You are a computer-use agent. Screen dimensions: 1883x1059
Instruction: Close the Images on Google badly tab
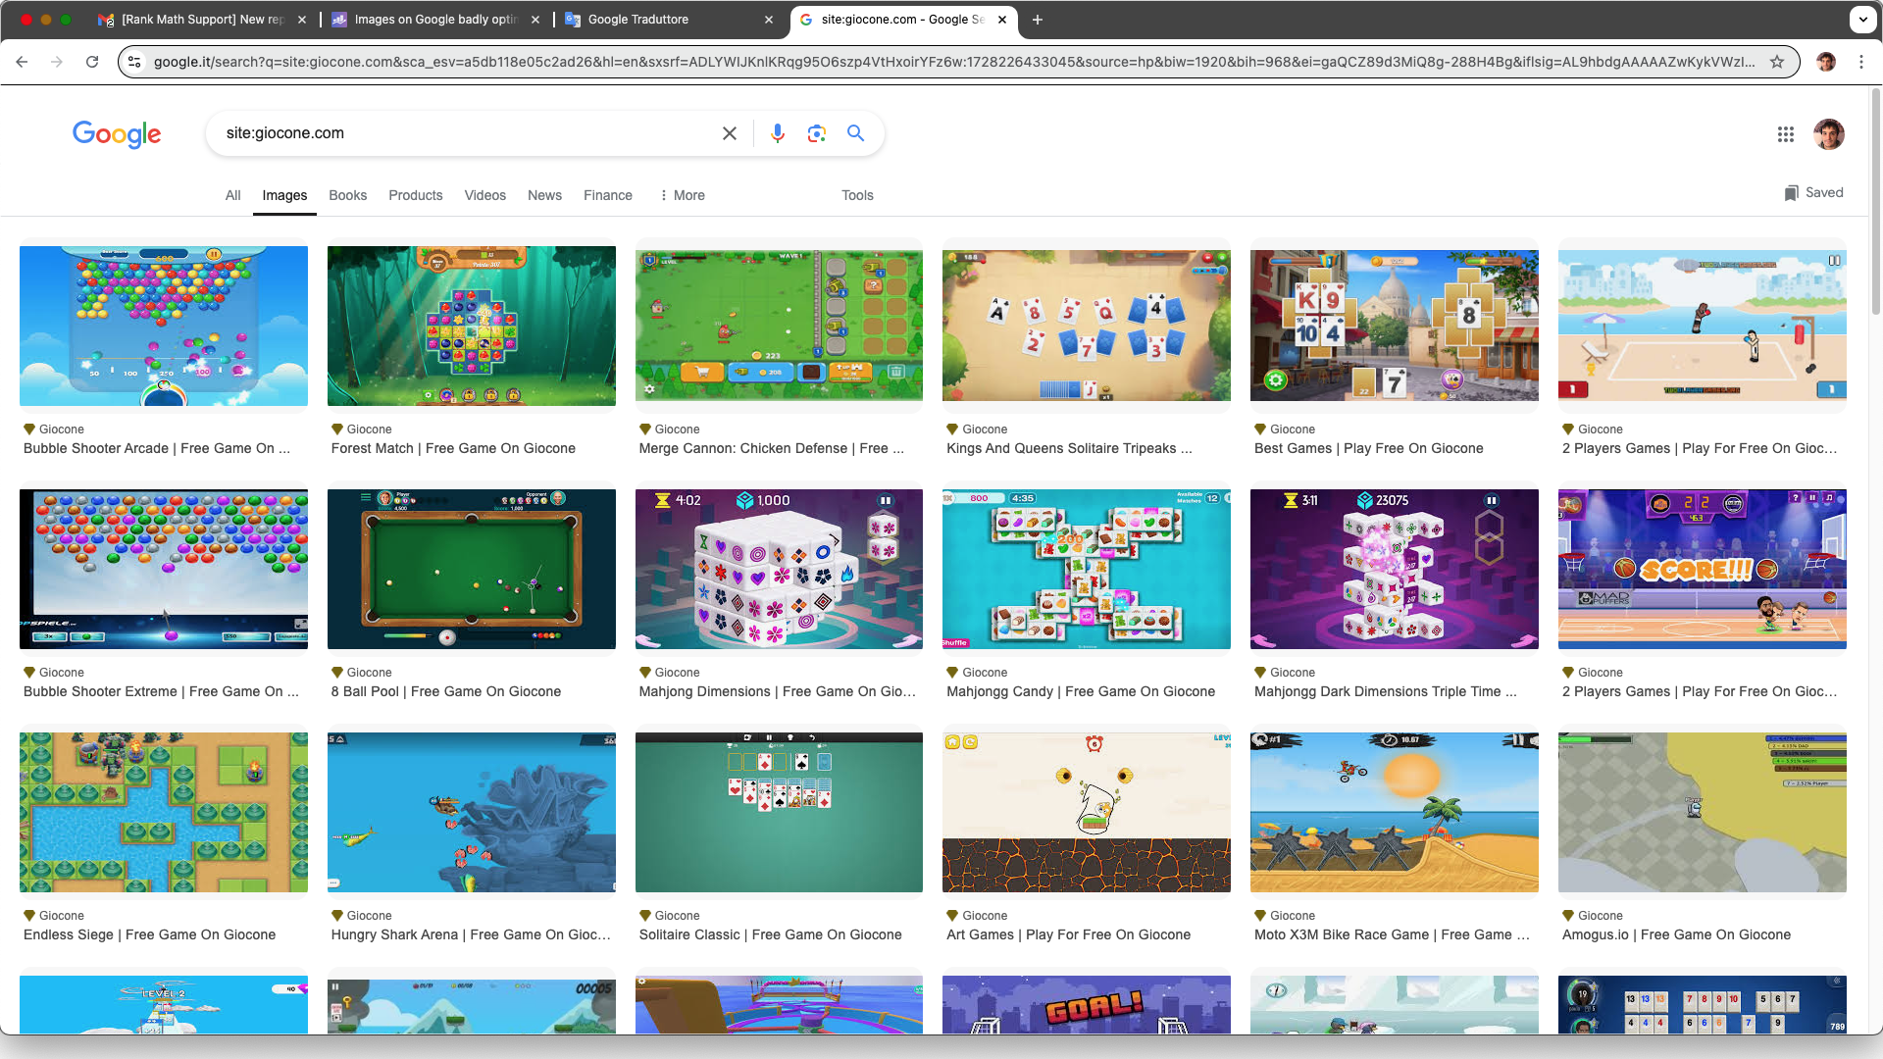tap(535, 20)
